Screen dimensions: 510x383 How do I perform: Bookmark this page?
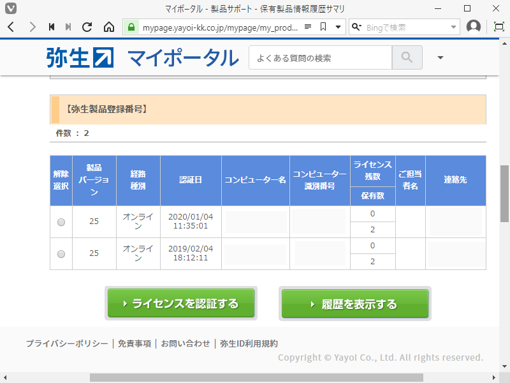(323, 27)
